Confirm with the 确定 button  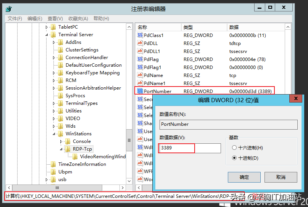click(x=244, y=177)
